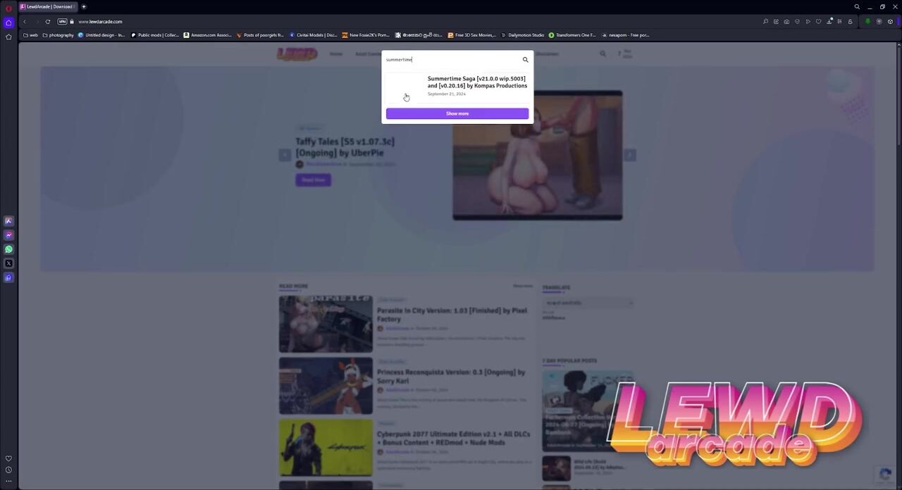Open the extensions cube icon
Viewport: 902px width, 490px height.
tap(890, 22)
